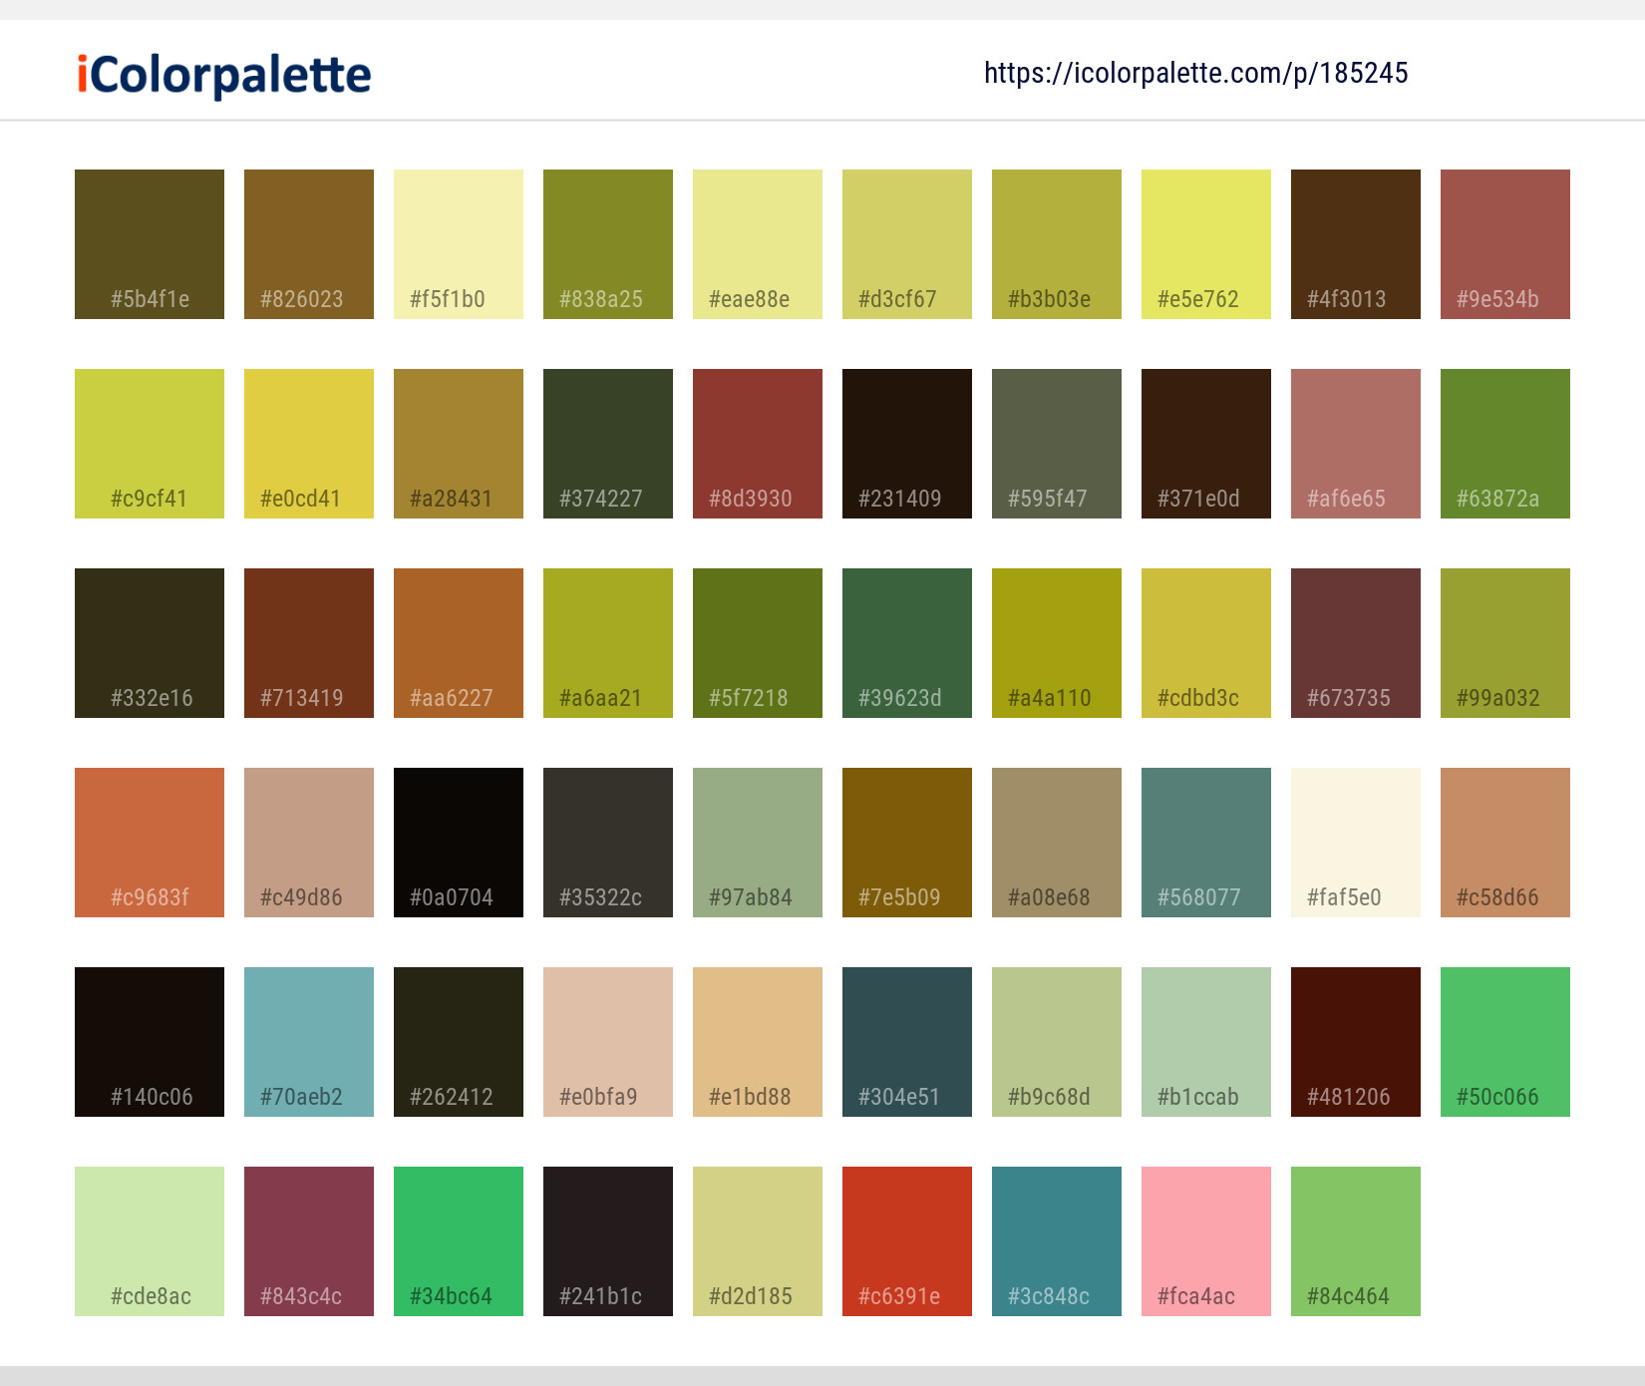Click the iColorpalette logo
Viewport: 1645px width, 1386px height.
tap(224, 75)
